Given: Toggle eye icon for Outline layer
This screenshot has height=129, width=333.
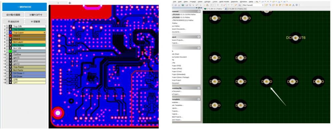Looking at the screenshot, I should pos(10,55).
